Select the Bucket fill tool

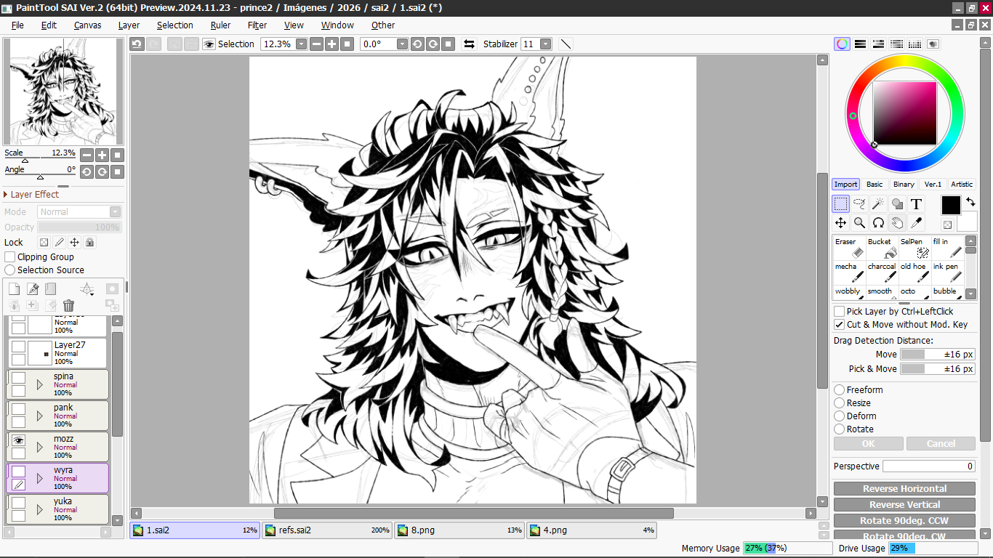[881, 248]
